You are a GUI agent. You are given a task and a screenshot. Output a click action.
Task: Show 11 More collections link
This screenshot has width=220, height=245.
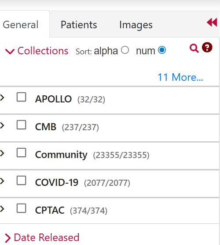coord(180,77)
